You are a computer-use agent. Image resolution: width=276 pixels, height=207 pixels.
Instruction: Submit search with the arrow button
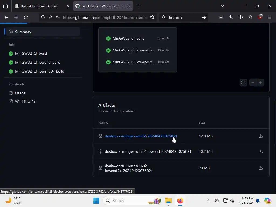click(x=204, y=18)
